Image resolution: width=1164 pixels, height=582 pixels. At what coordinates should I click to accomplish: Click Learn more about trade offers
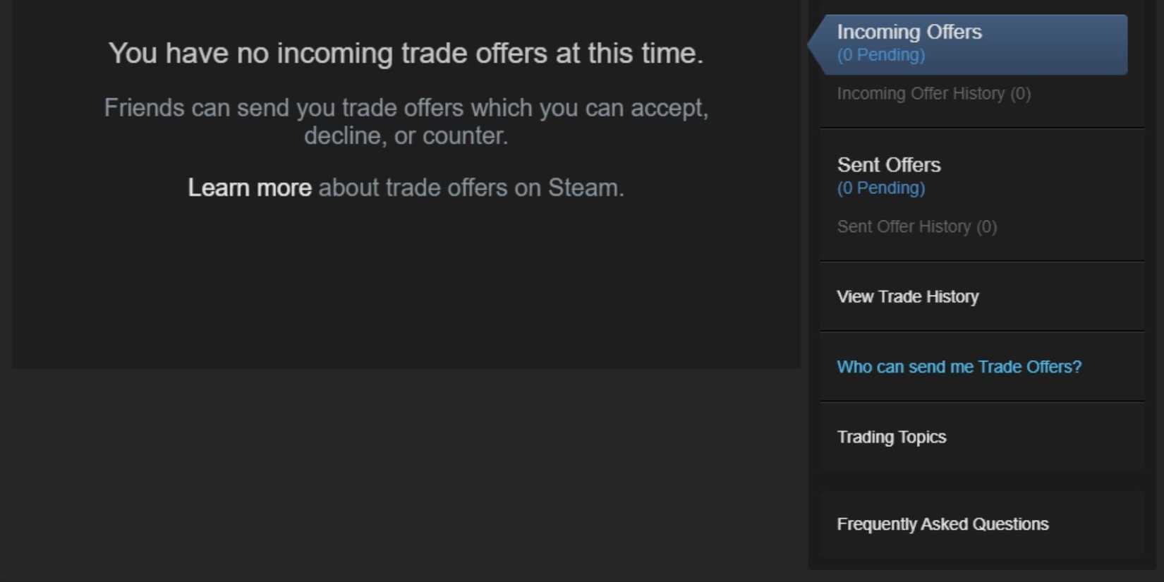[x=248, y=188]
